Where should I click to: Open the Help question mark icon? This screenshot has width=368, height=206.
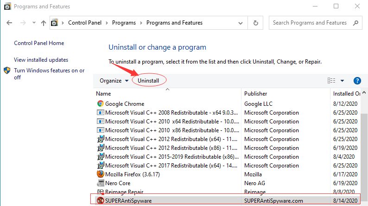(x=357, y=81)
